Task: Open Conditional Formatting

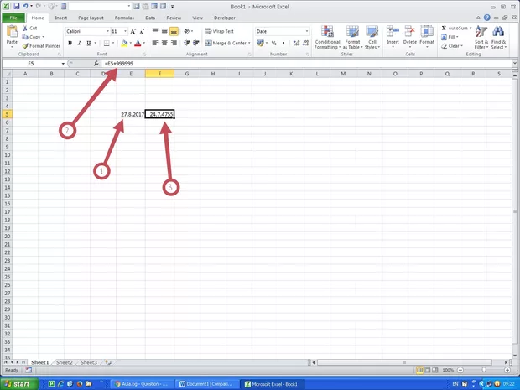Action: tap(327, 38)
